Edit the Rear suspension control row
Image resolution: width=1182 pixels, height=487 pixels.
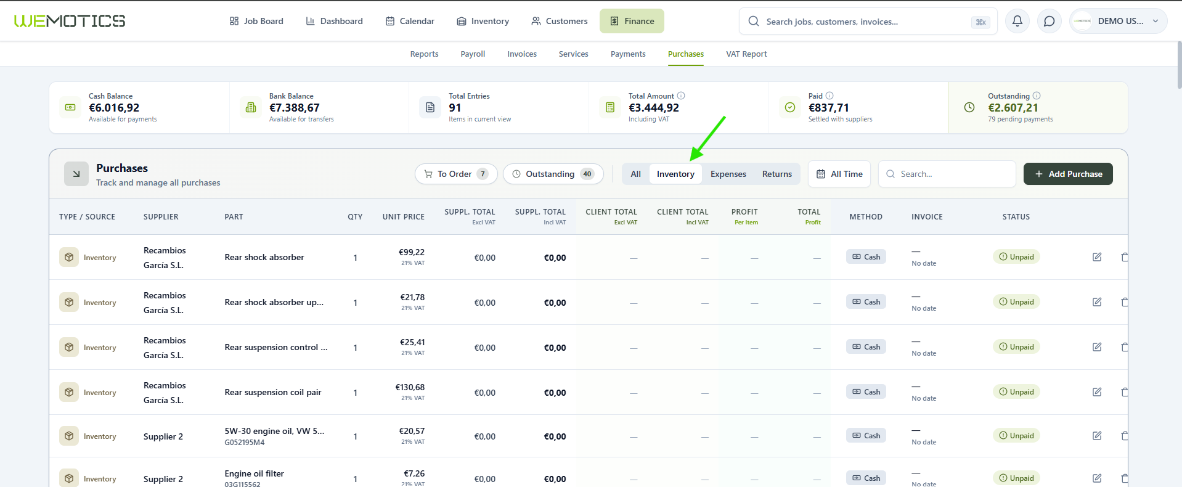1097,347
